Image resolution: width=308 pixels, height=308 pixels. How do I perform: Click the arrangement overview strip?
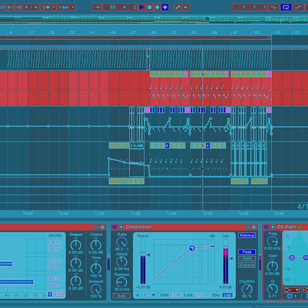(x=154, y=20)
